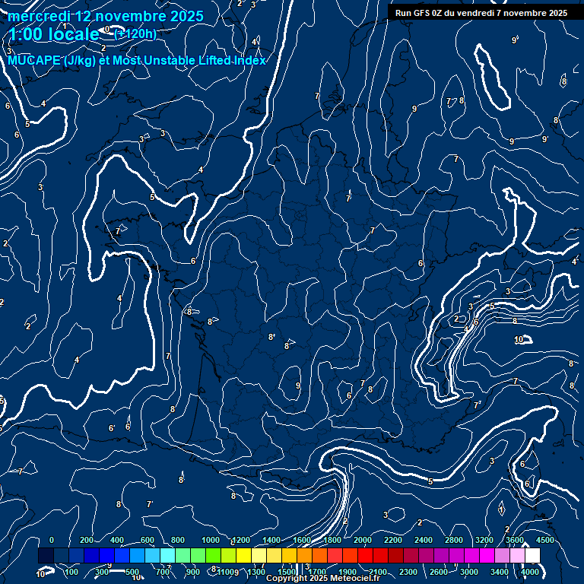The height and width of the screenshot is (584, 584).
Task: Select the cyan swatch in the color legend
Action: (167, 556)
